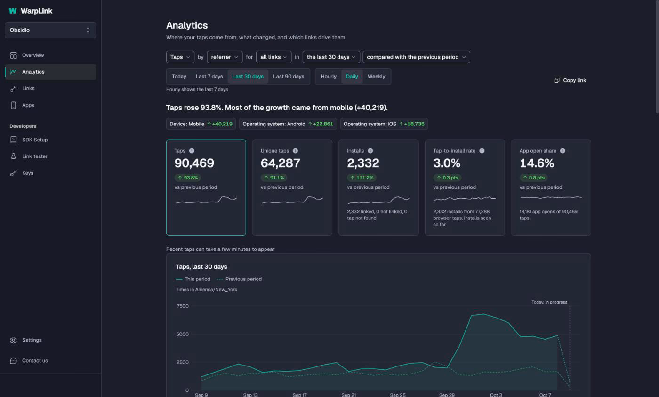659x397 pixels.
Task: Click the Keys icon in sidebar
Action: click(x=14, y=173)
